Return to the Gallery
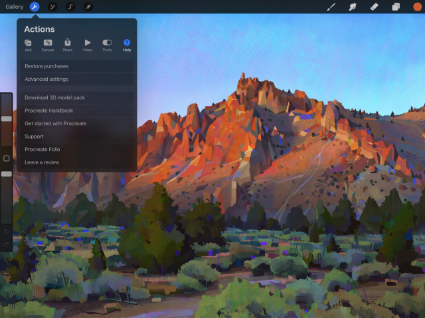This screenshot has height=318, width=425. [15, 7]
